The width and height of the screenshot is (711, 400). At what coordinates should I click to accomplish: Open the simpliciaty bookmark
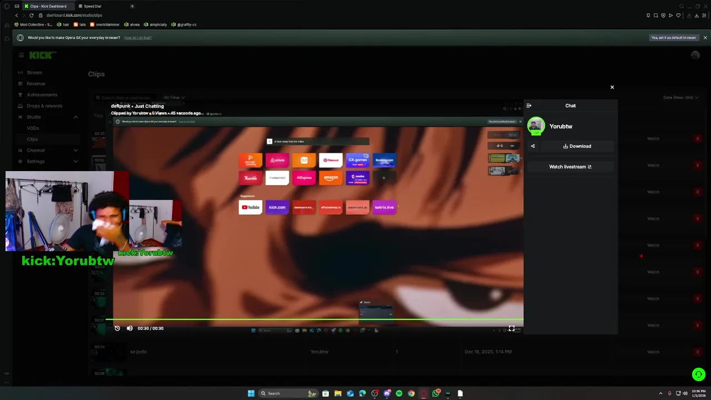(x=156, y=24)
